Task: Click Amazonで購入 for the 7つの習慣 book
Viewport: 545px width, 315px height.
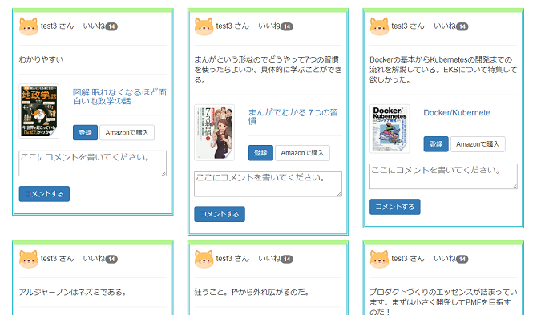Action: (x=302, y=153)
